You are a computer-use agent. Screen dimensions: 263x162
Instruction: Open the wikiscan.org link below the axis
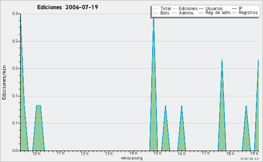tap(131, 158)
